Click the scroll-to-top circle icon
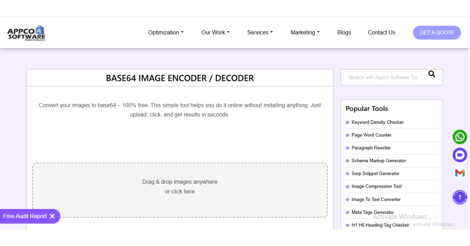The height and width of the screenshot is (246, 470). [x=459, y=197]
